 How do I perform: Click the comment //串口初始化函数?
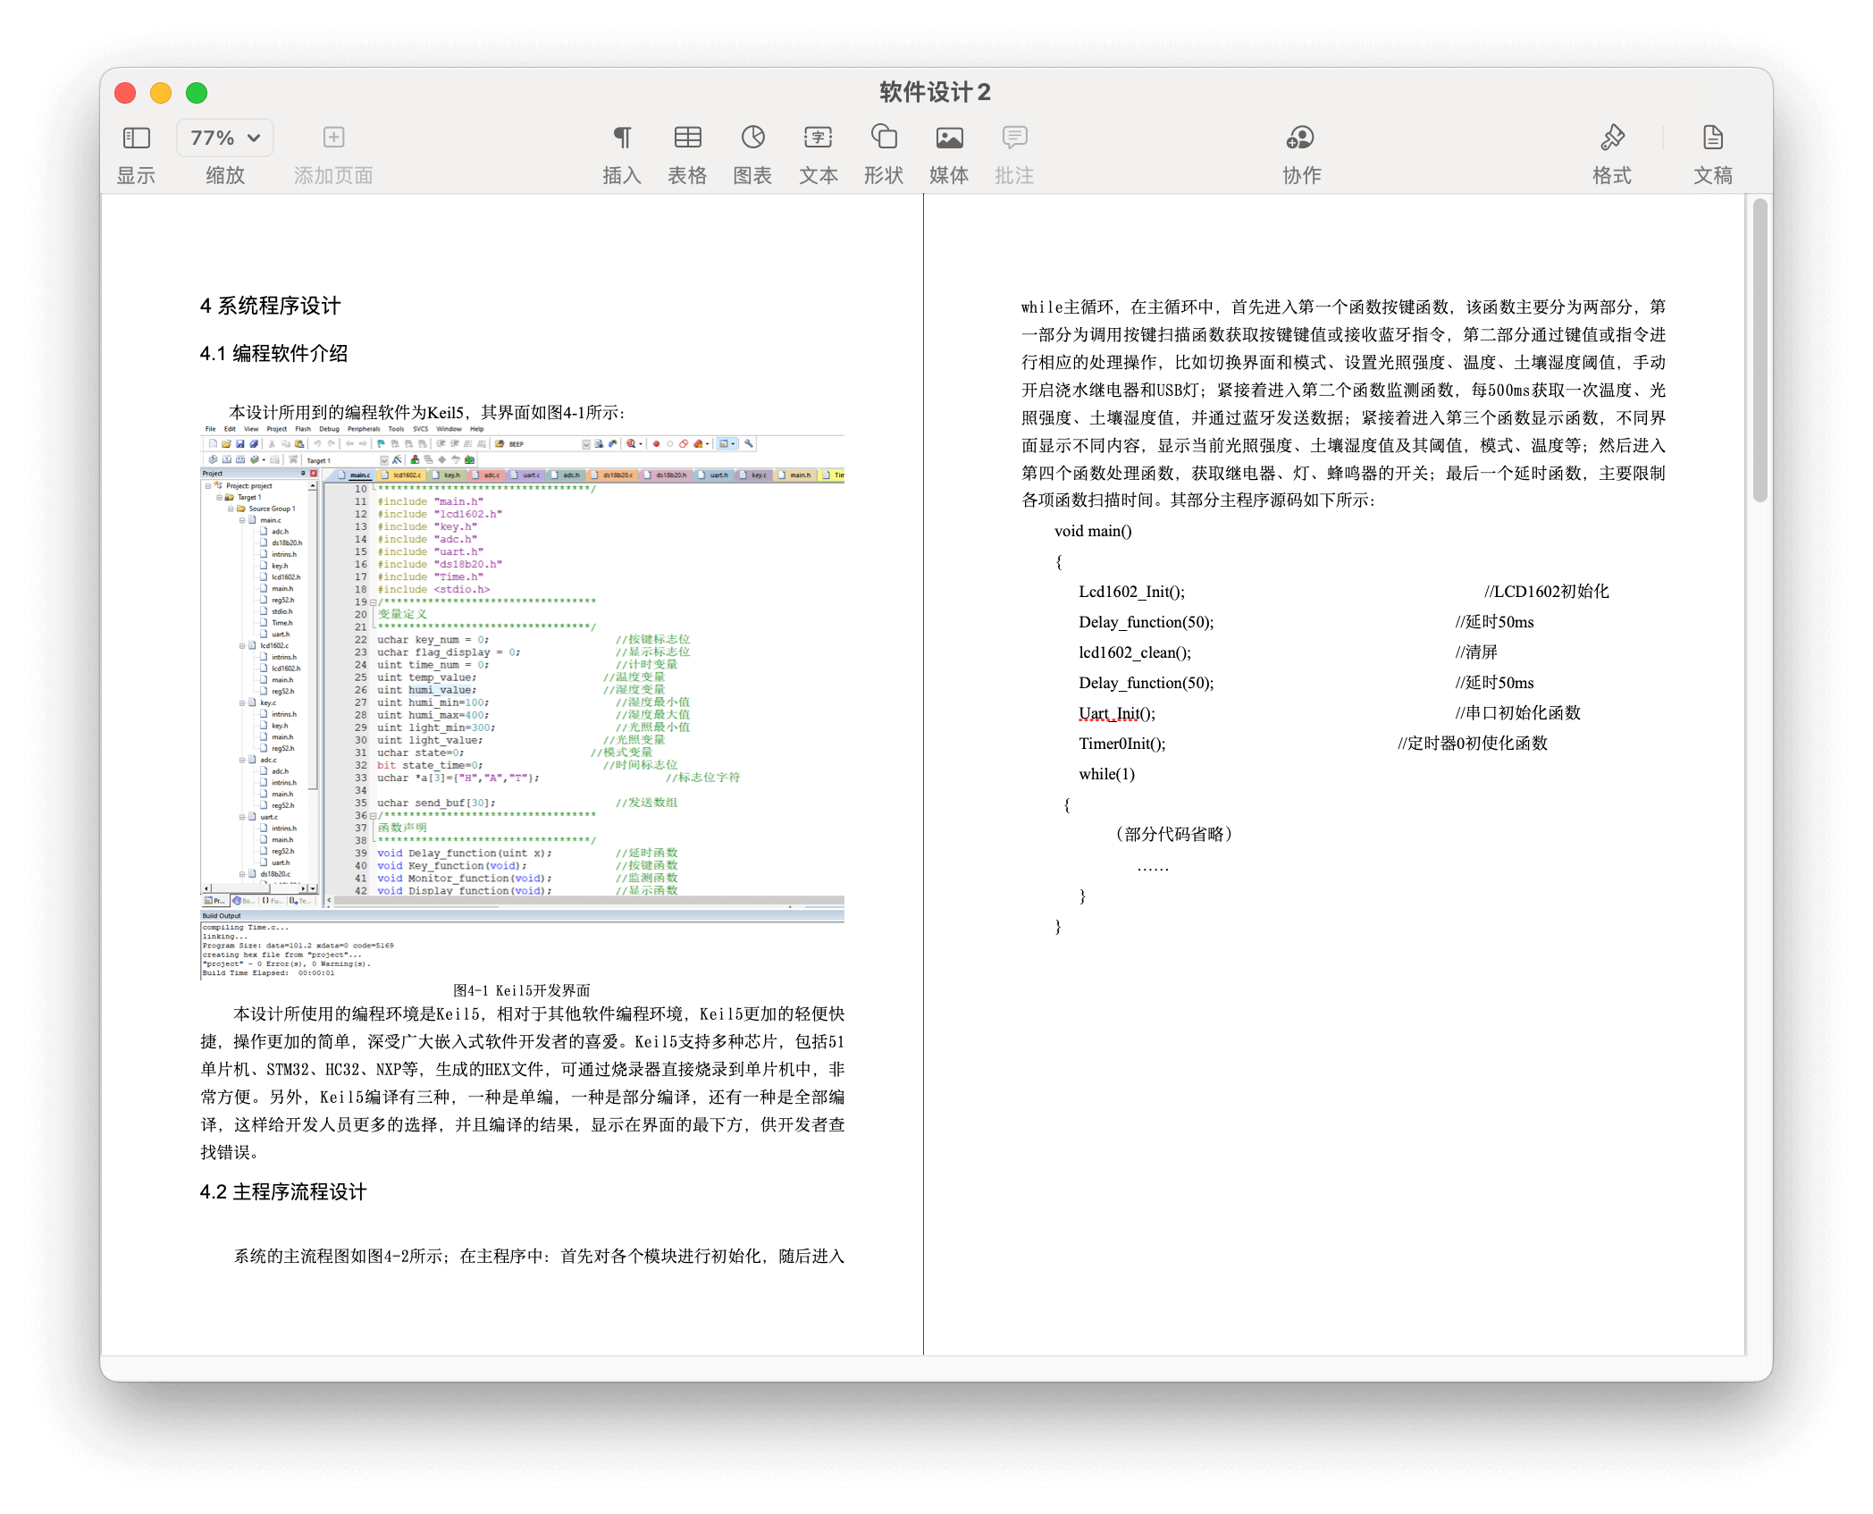coord(1517,713)
